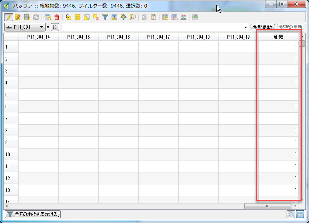Click the horizontal scrollbar thumb
The width and height of the screenshot is (309, 223).
point(267,206)
